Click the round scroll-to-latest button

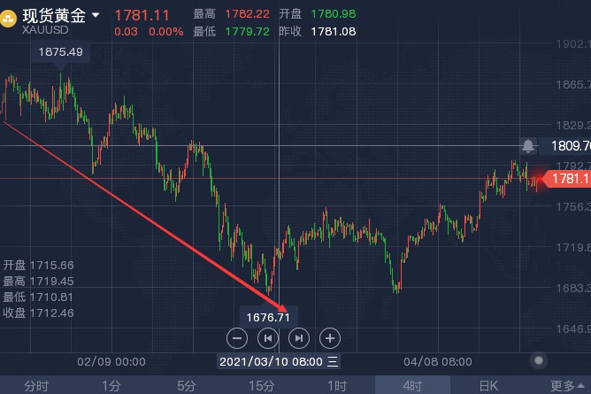(538, 360)
